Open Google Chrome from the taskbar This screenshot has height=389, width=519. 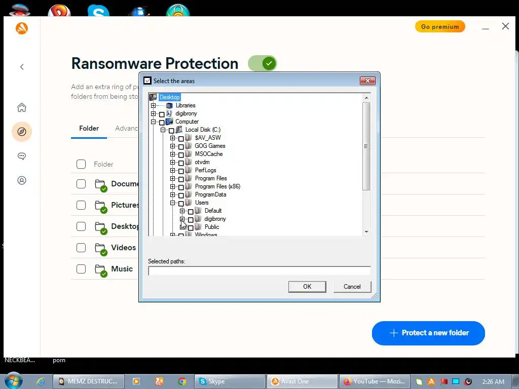(x=182, y=381)
